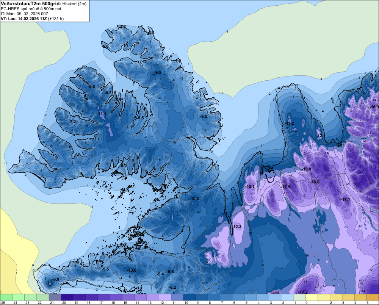Click the '-18' label in the legend scale
This screenshot has width=379, height=305.
pos(88,303)
